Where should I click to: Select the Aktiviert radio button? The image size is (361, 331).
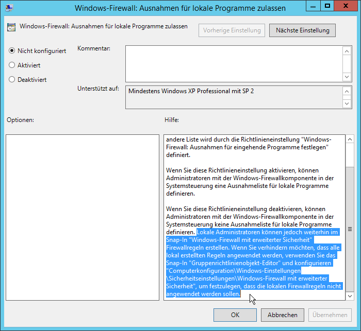tap(12, 65)
